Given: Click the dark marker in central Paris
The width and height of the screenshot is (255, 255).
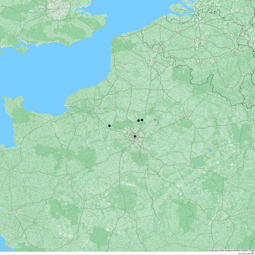Looking at the screenshot, I should point(135,136).
